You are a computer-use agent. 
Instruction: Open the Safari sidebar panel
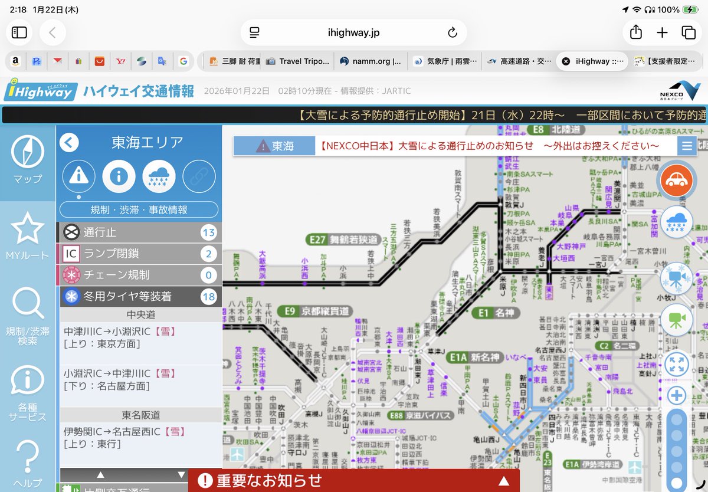pos(19,32)
